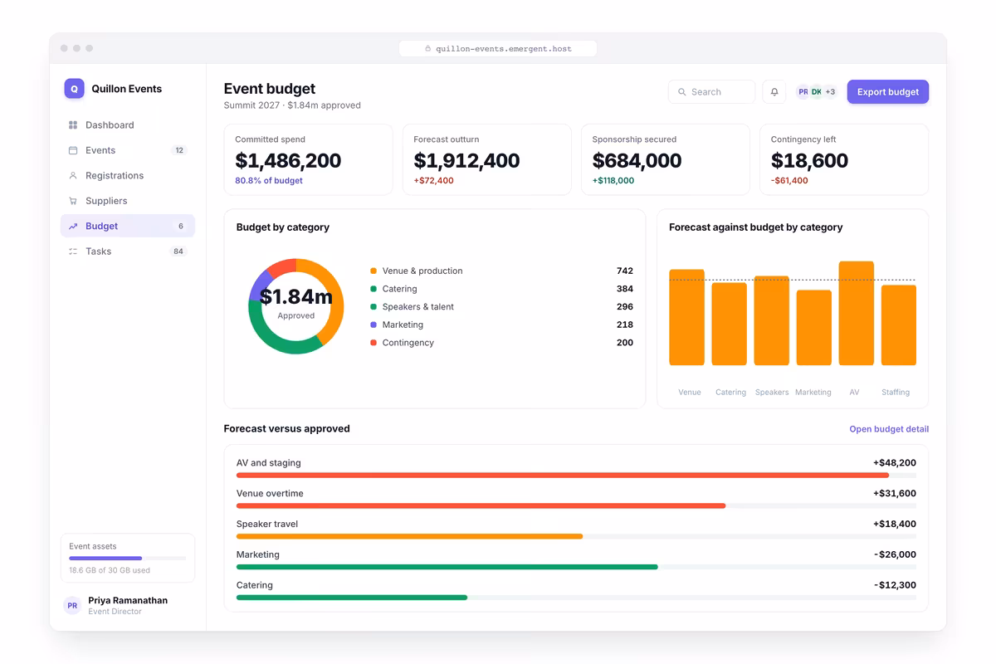Click the Suppliers cart icon
This screenshot has height=664, width=996.
point(73,201)
